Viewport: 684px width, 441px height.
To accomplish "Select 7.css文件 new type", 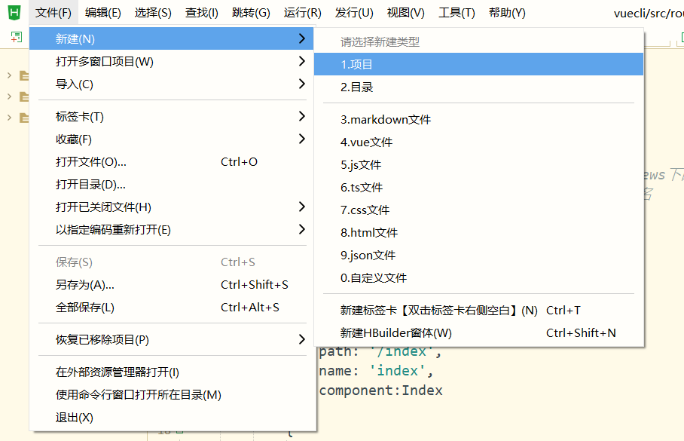I will point(478,210).
